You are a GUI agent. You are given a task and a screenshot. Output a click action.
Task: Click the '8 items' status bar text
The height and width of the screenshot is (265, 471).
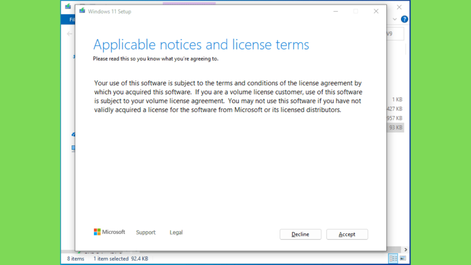pyautogui.click(x=76, y=259)
